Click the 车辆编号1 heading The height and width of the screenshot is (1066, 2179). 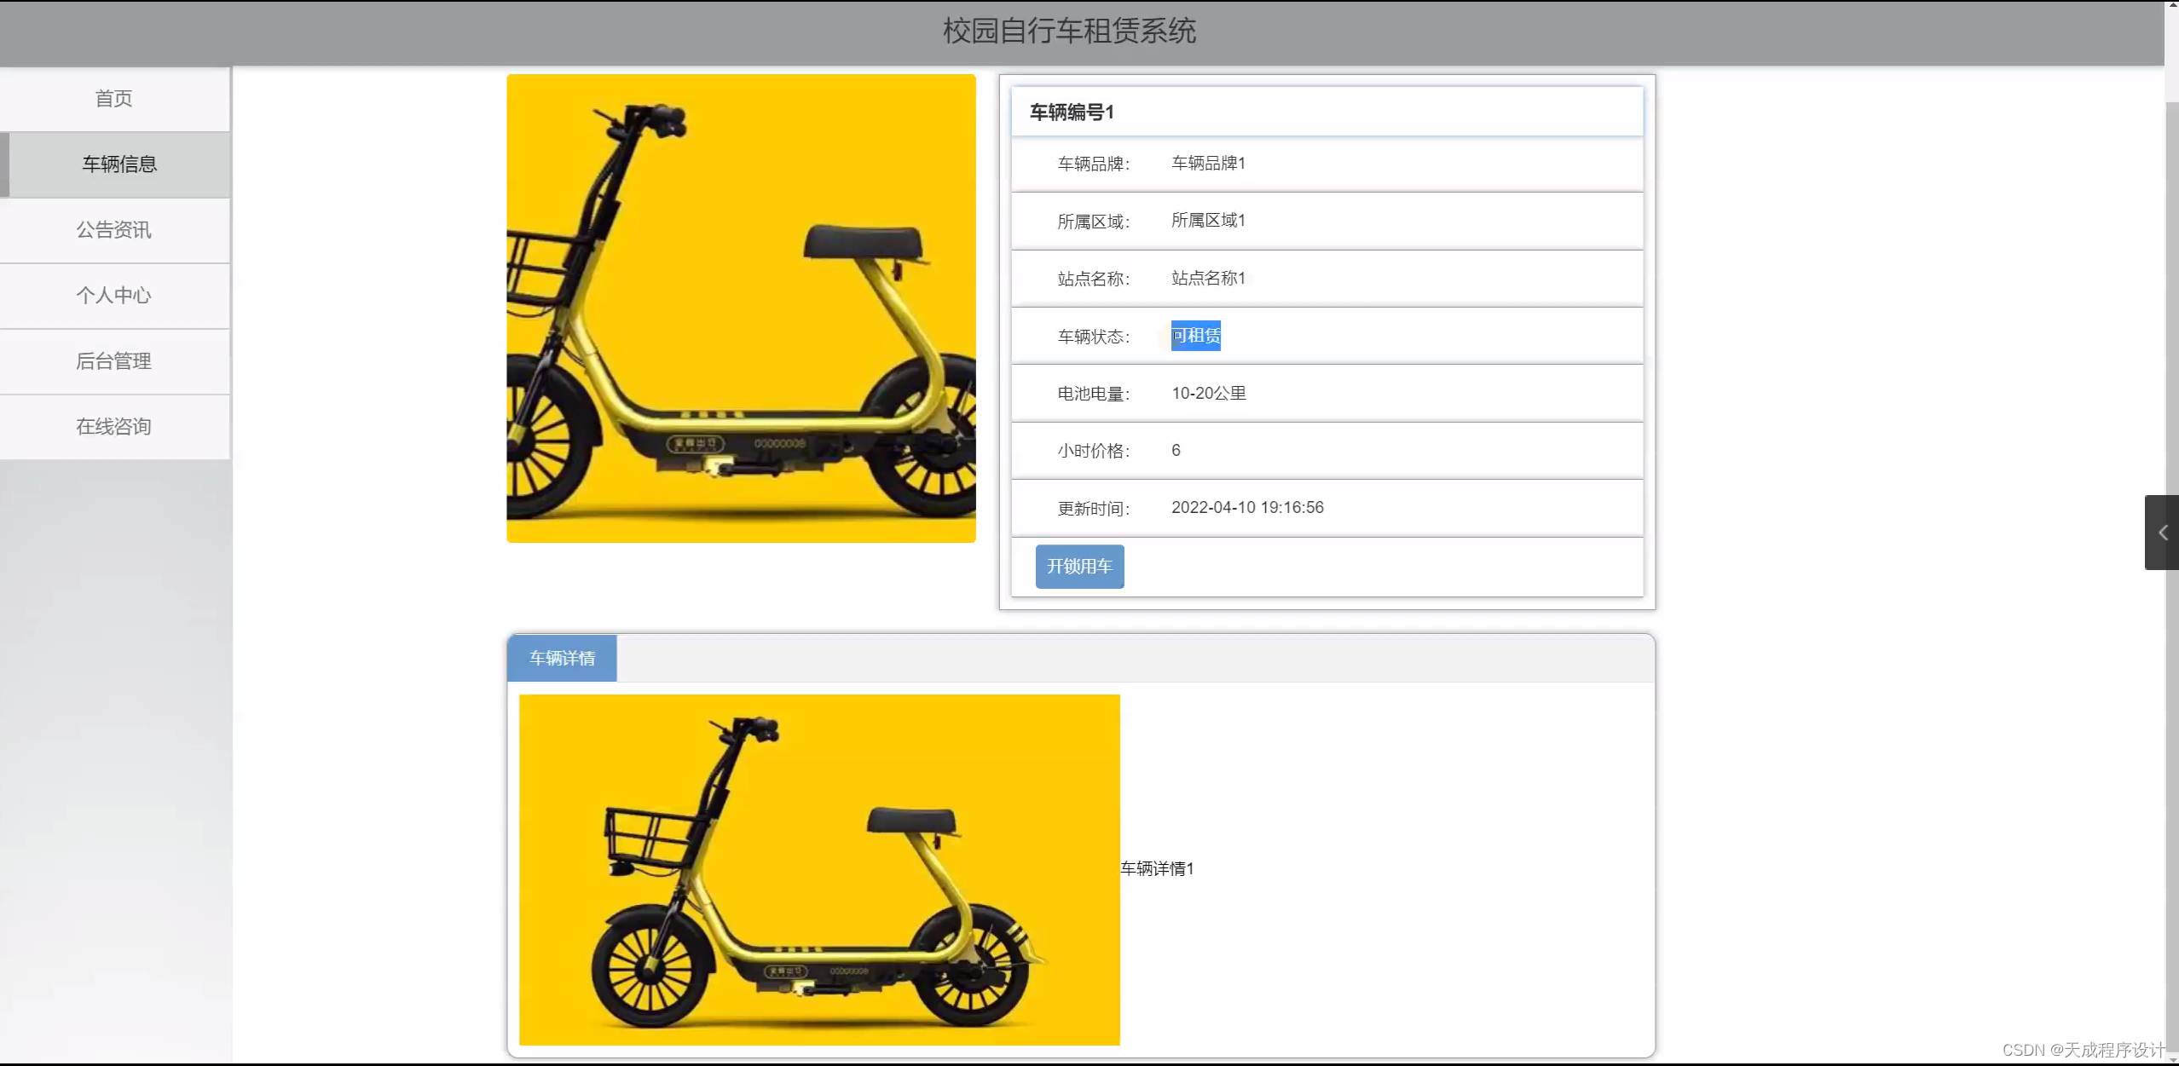pos(1072,112)
